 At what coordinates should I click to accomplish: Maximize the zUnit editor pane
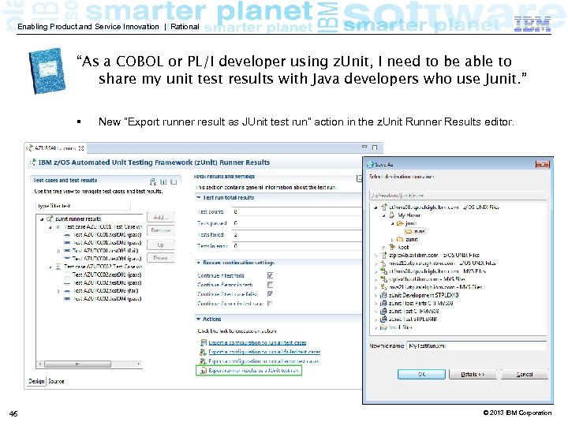375,148
